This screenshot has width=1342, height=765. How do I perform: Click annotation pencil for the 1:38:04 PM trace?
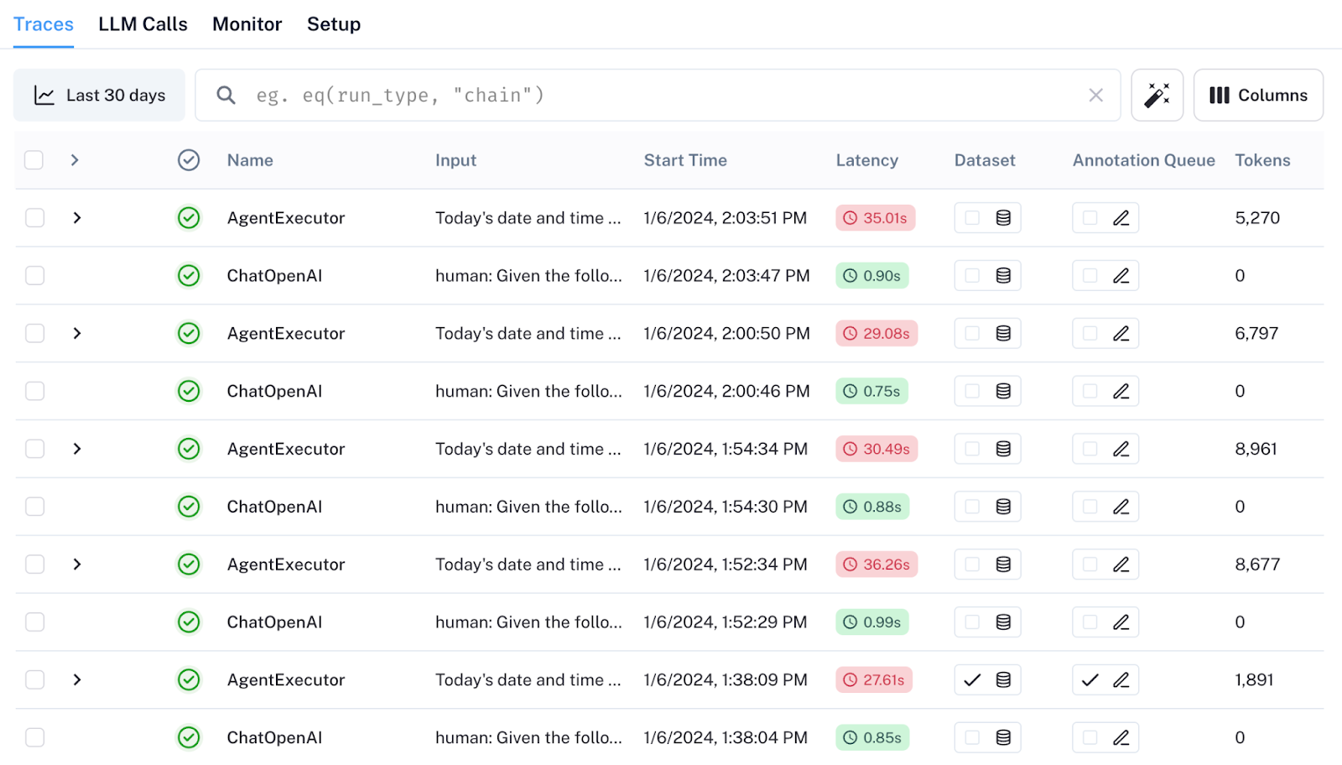(1121, 738)
